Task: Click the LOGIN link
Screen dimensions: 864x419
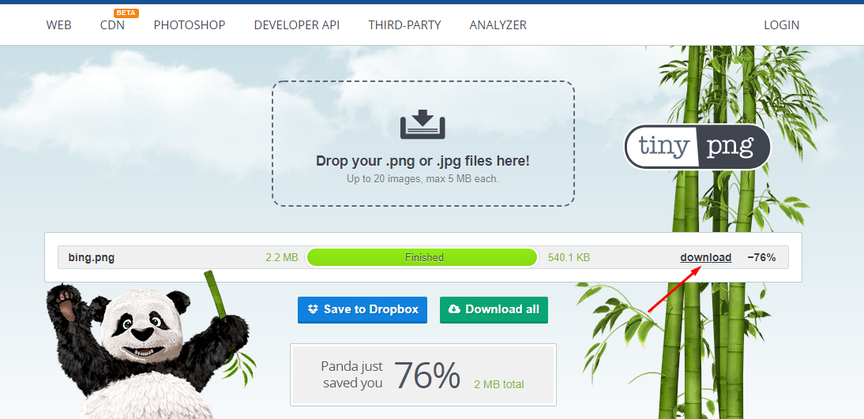Action: pyautogui.click(x=781, y=25)
